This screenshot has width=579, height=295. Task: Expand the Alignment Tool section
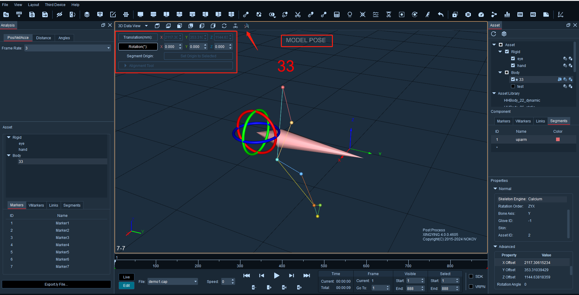tap(175, 65)
